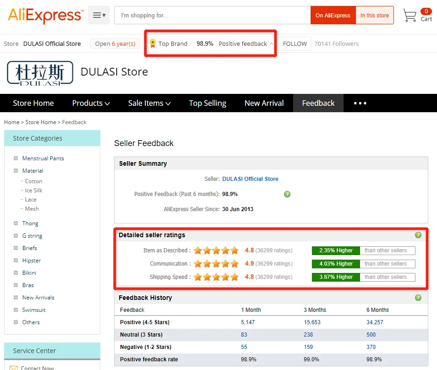The image size is (437, 370).
Task: Toggle the Briefs category box icon
Action: pos(16,248)
